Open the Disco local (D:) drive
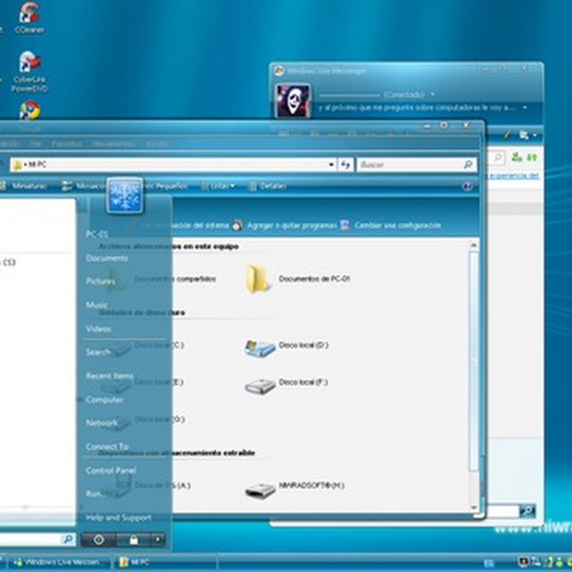The image size is (572, 572). click(x=259, y=347)
